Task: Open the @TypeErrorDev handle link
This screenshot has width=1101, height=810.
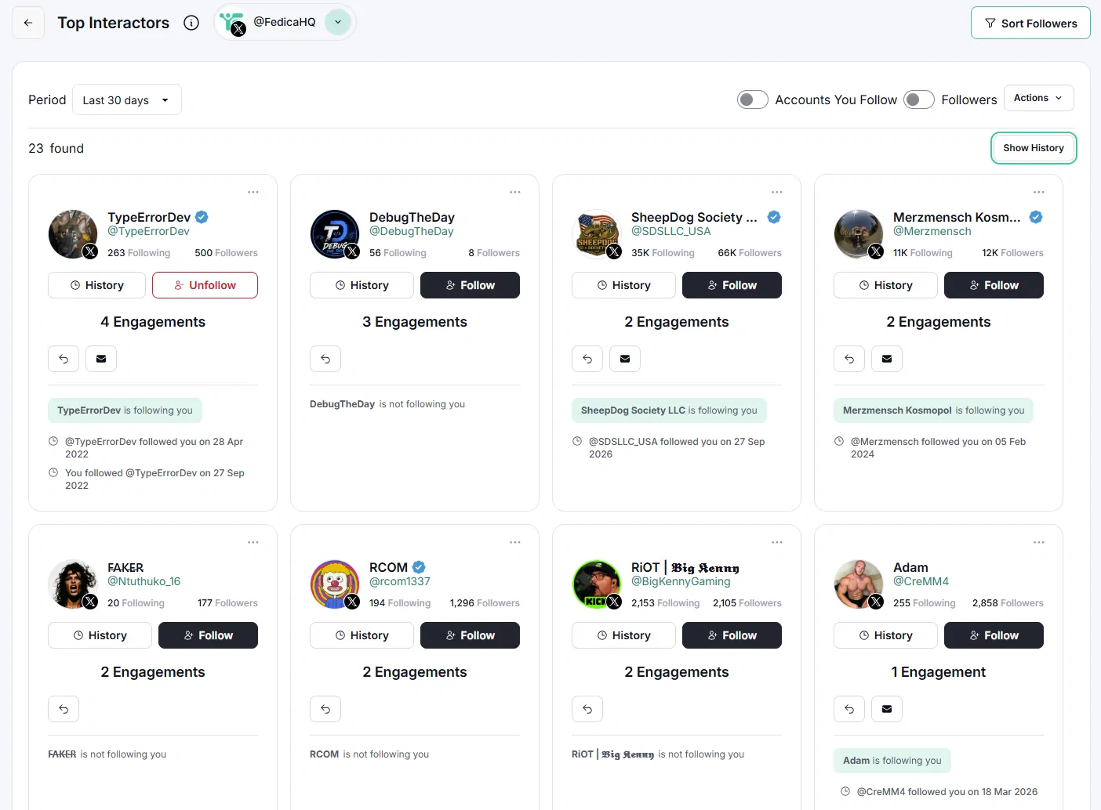Action: (x=148, y=231)
